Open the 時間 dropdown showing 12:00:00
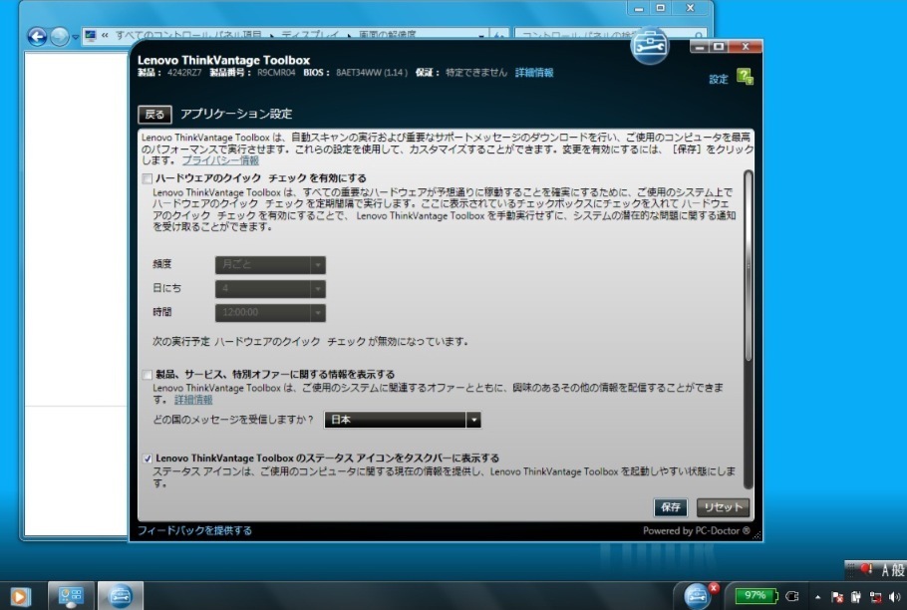Screen dimensions: 907x610 [270, 313]
